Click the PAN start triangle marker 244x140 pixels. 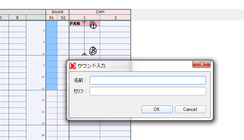tap(84, 22)
